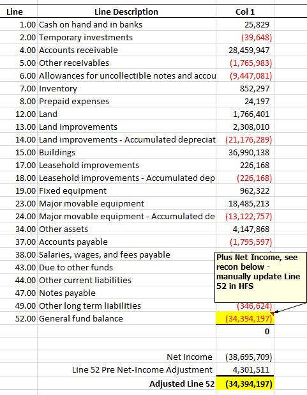
Task: Select the value (9,447,081)
Action: pyautogui.click(x=245, y=75)
